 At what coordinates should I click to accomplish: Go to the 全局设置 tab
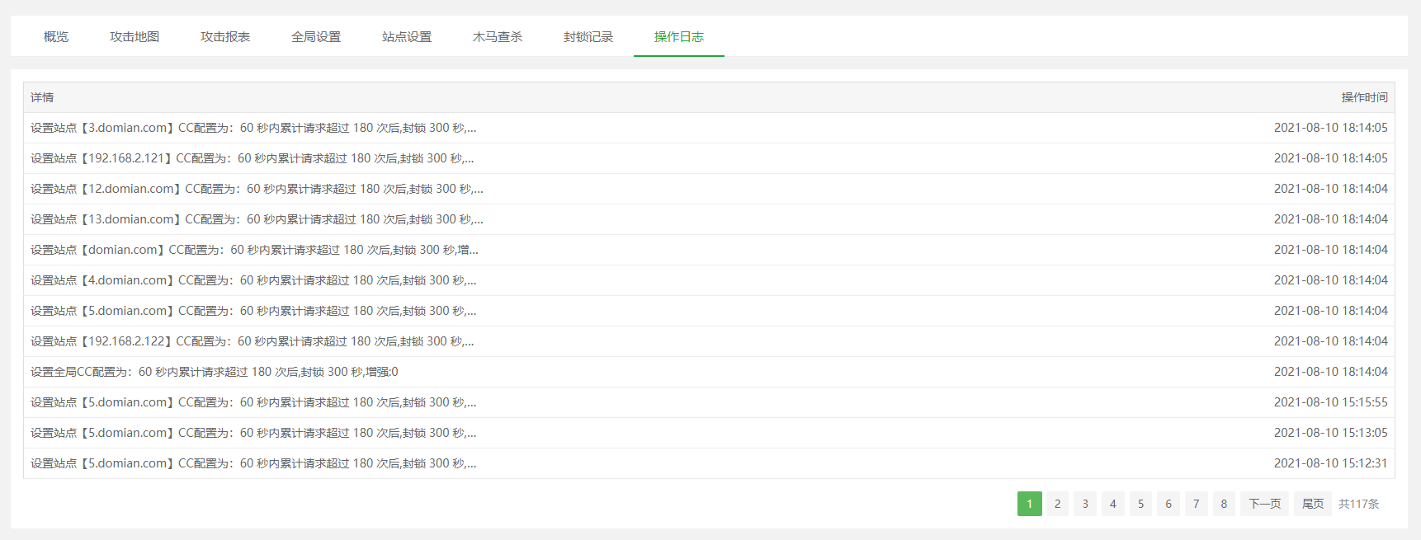pos(316,36)
